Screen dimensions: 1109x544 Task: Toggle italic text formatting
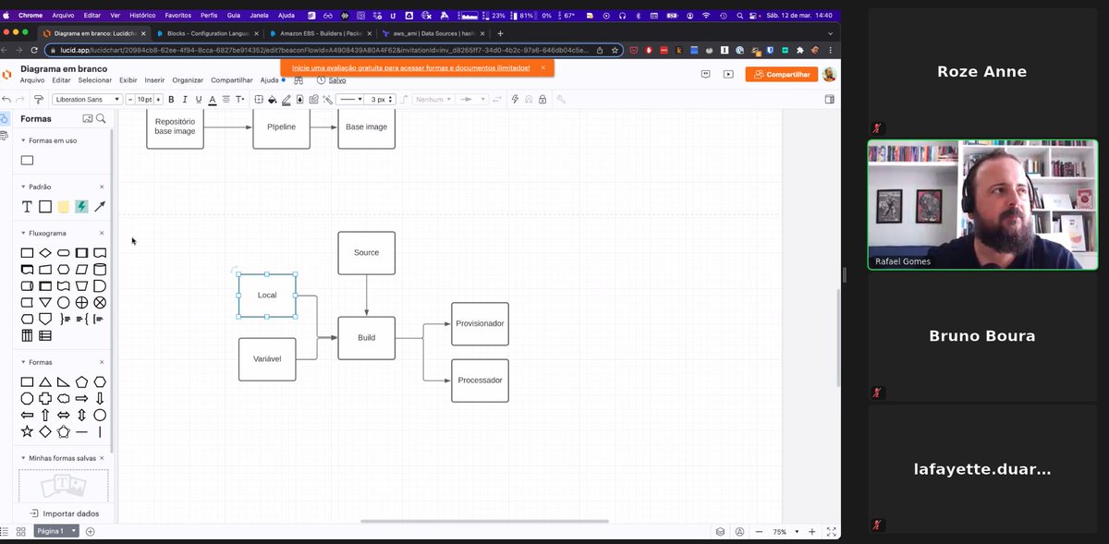pos(185,99)
